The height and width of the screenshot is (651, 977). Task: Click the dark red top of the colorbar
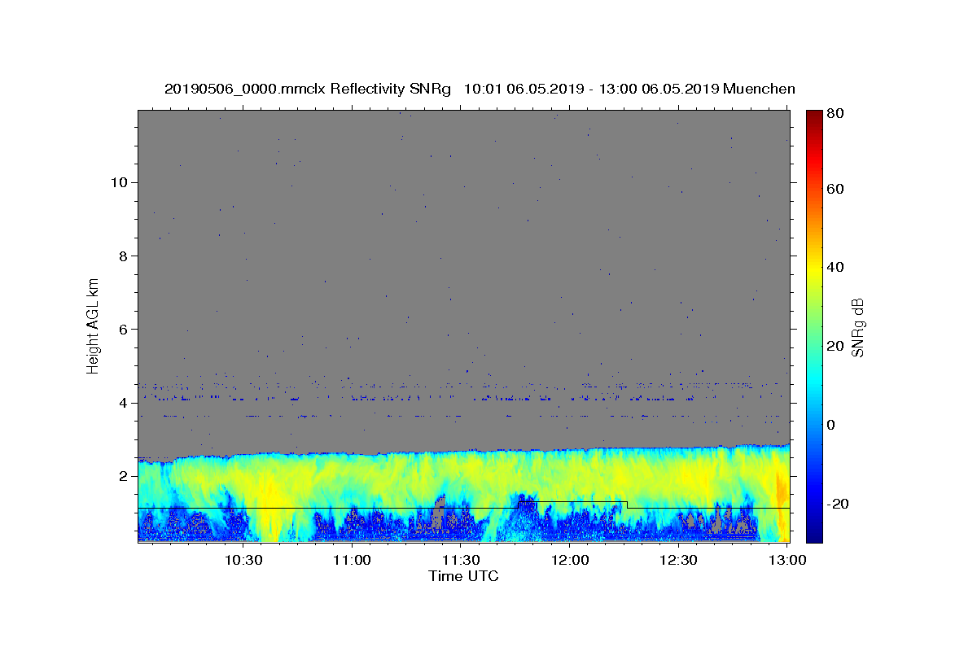(814, 116)
